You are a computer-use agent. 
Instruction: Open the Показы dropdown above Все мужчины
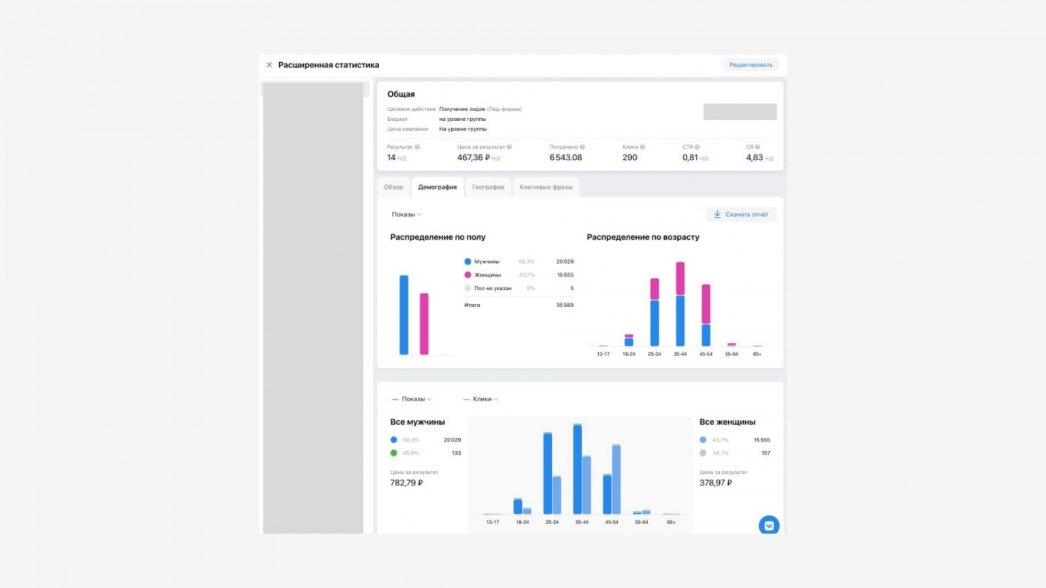pos(412,399)
